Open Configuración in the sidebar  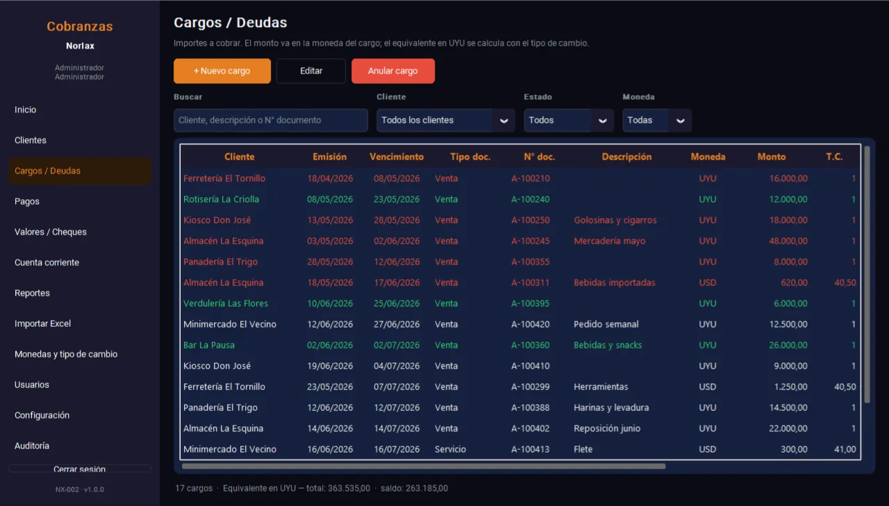click(x=80, y=415)
